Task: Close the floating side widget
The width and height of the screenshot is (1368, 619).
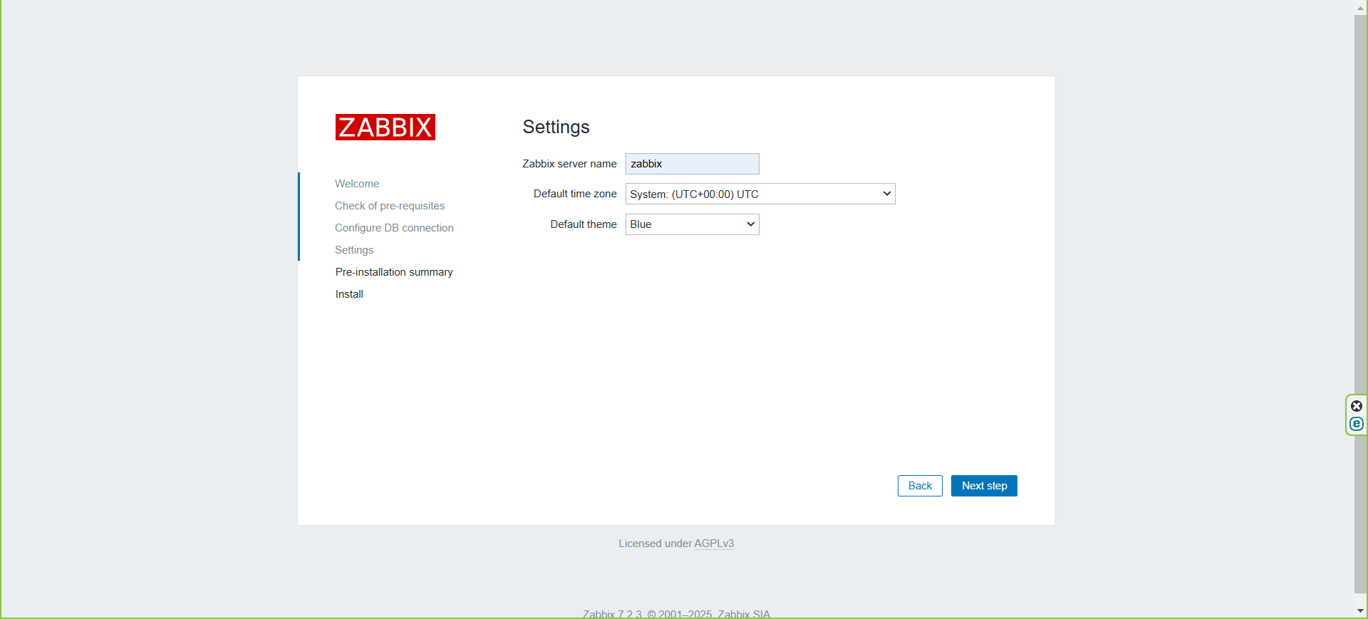Action: coord(1357,406)
